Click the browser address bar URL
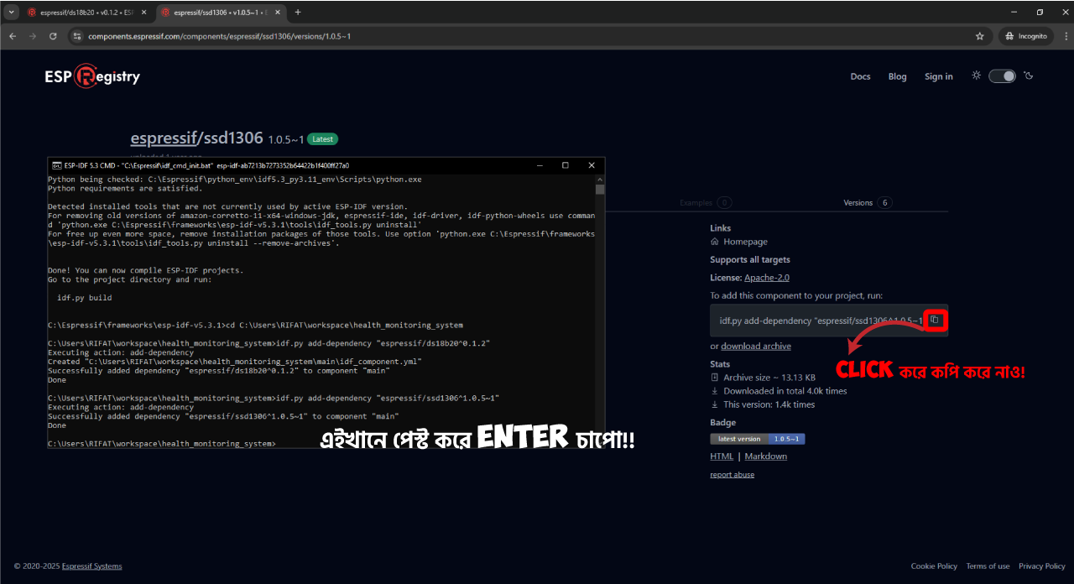 (219, 36)
